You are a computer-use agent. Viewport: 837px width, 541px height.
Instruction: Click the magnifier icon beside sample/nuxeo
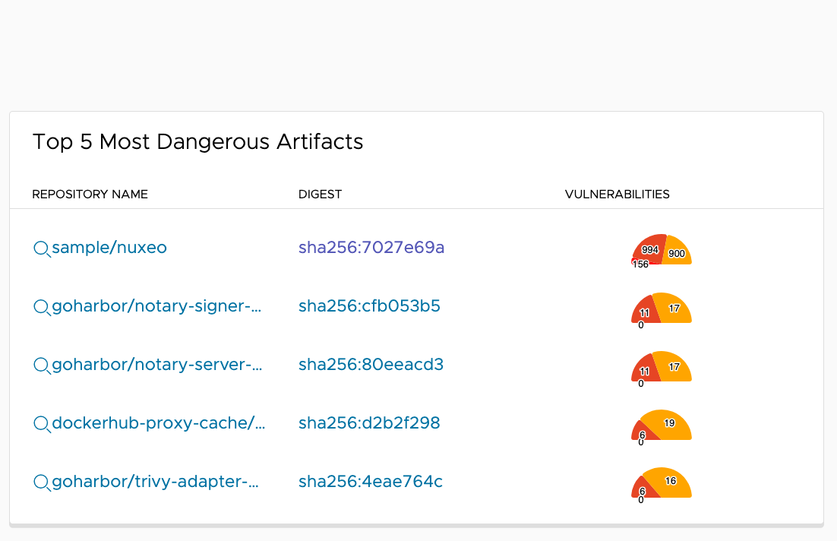click(42, 248)
